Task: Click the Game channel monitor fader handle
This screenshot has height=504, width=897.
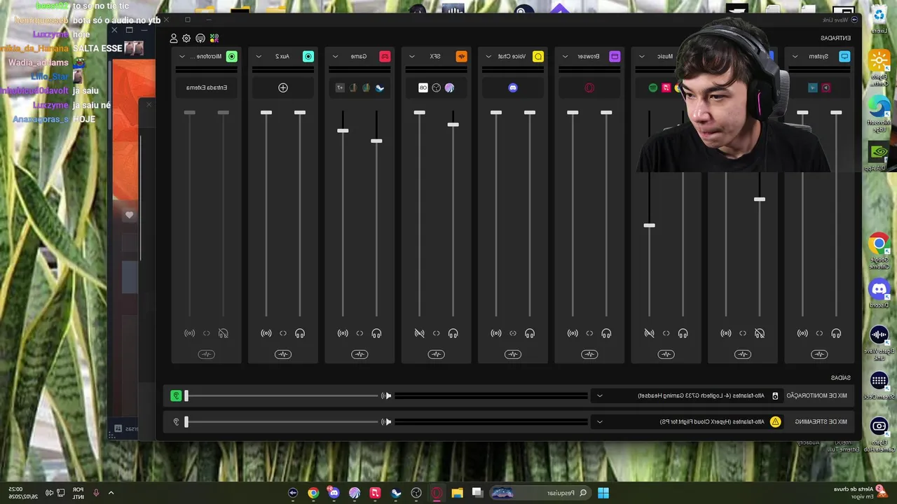Action: point(376,141)
